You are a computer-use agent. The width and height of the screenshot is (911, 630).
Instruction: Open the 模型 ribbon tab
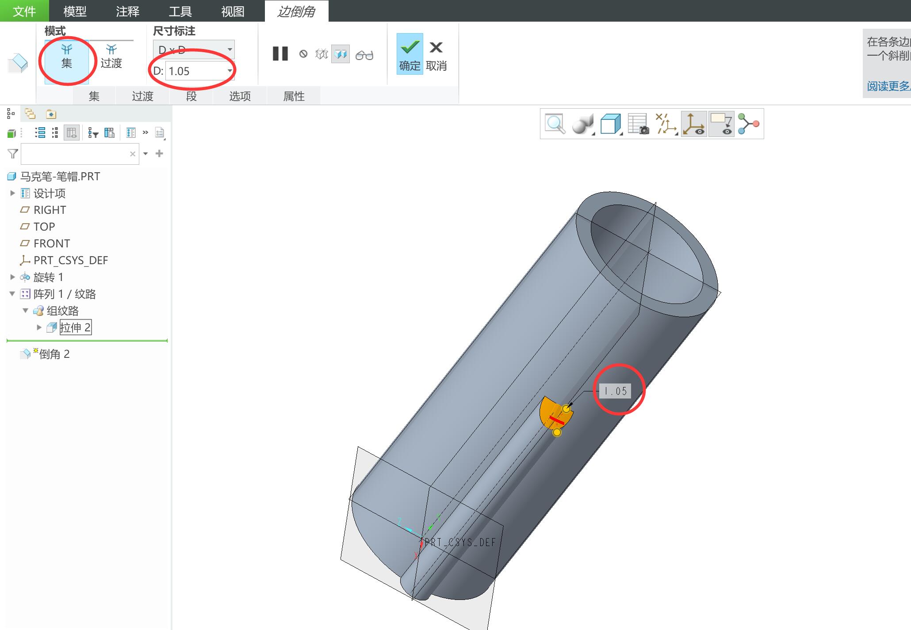coord(75,11)
